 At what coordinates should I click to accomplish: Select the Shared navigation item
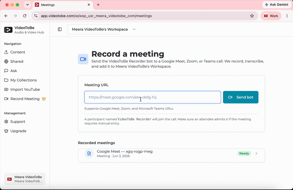tap(17, 62)
